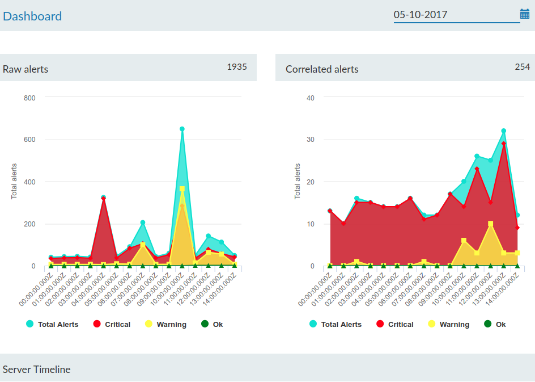Toggle Critical series in Raw alerts legend
Viewport: 535px width, 382px height.
(x=112, y=324)
